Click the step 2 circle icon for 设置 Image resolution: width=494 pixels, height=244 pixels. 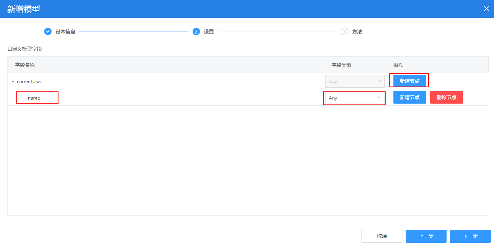196,31
